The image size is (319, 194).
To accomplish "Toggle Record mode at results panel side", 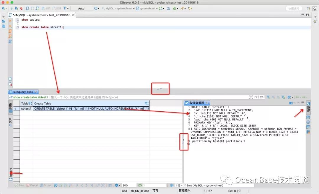I will 11,174.
